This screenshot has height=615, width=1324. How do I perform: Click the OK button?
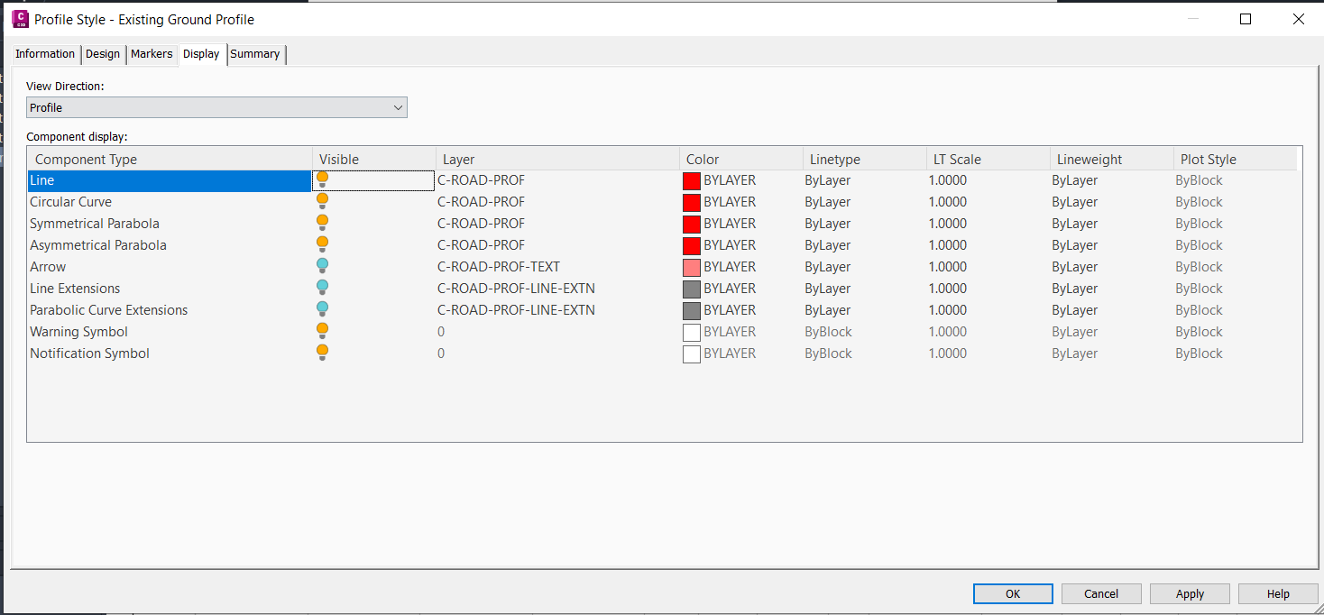[1012, 593]
